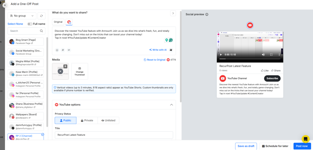313x150 pixels.
Task: Set privacy status to Unlisted
Action: (x=109, y=120)
